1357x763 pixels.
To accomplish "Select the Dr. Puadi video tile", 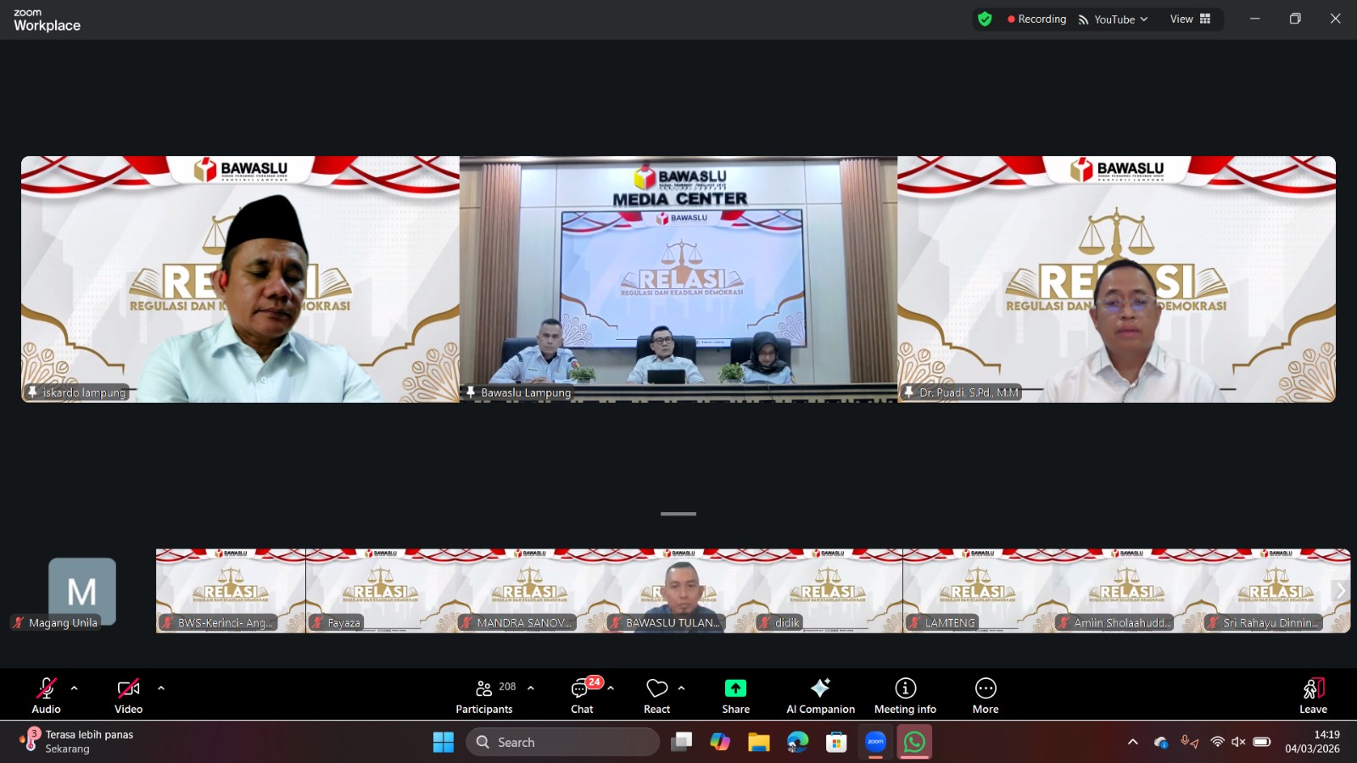I will click(x=1117, y=279).
